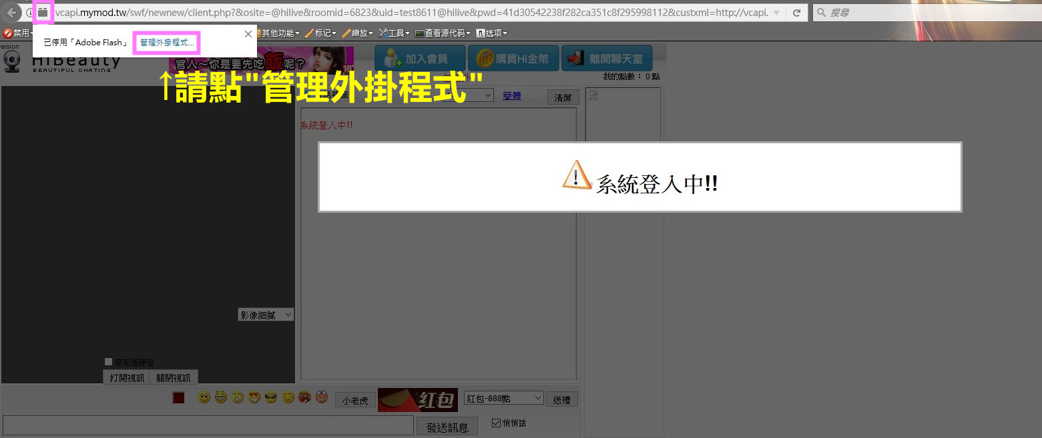Screen dimensions: 1042x438
Task: Expand the URL history dropdown arrow
Action: coord(776,13)
